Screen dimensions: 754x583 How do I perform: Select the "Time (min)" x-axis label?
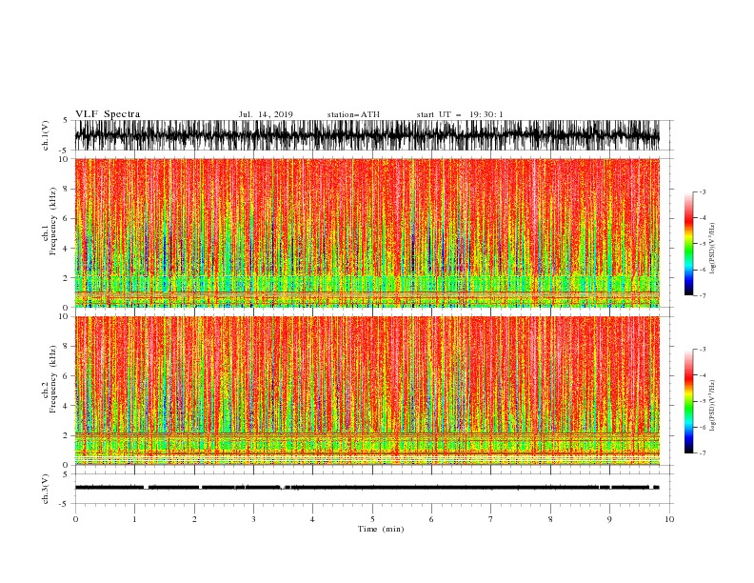click(381, 529)
